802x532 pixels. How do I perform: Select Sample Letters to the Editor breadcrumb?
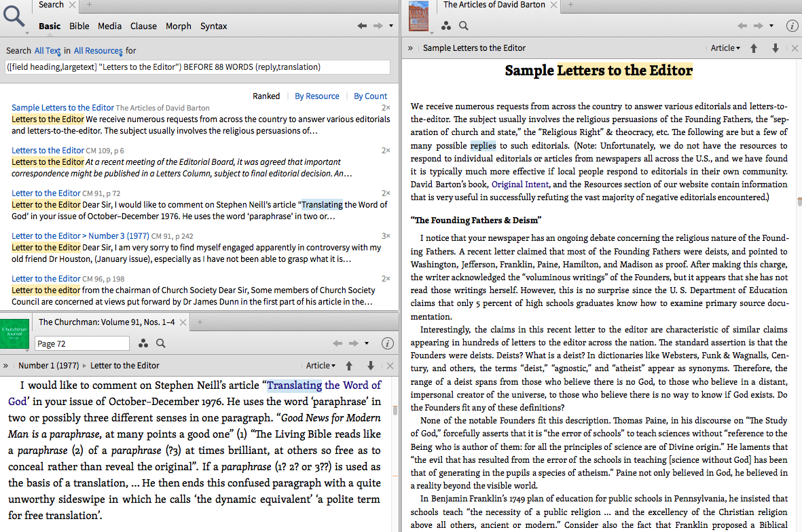click(474, 48)
